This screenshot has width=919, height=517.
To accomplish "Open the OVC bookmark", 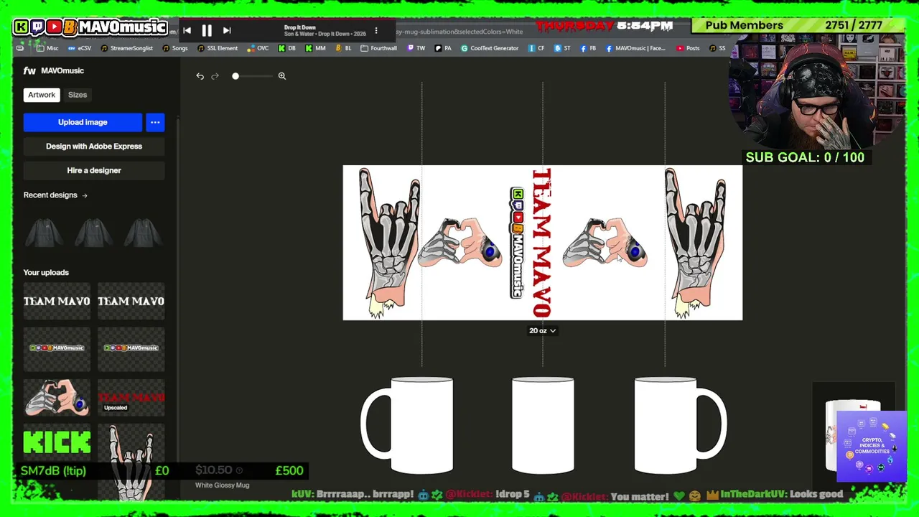I will (x=258, y=48).
